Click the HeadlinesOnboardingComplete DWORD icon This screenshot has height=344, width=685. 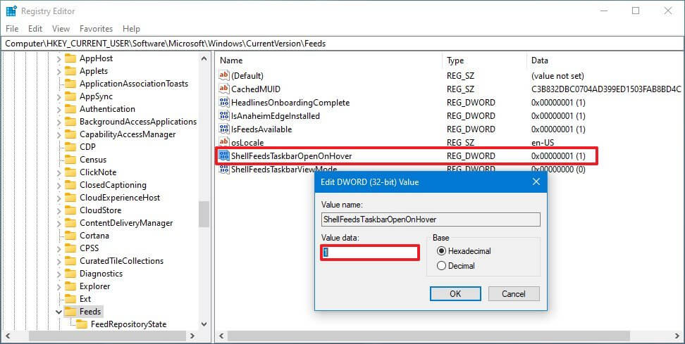point(223,103)
